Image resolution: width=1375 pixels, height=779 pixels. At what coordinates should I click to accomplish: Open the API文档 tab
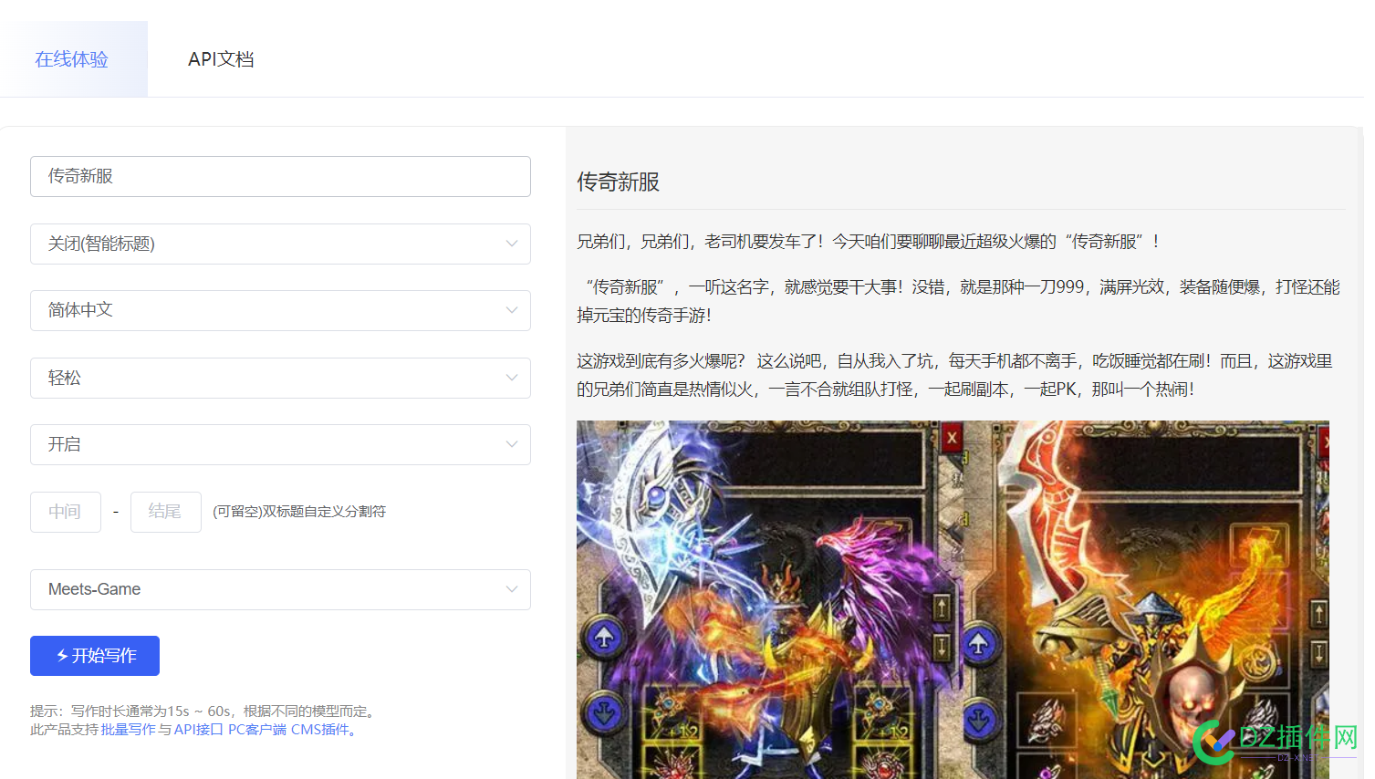tap(221, 59)
